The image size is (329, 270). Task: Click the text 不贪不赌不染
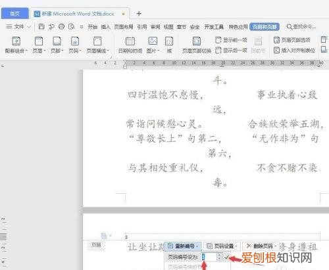tap(287, 168)
